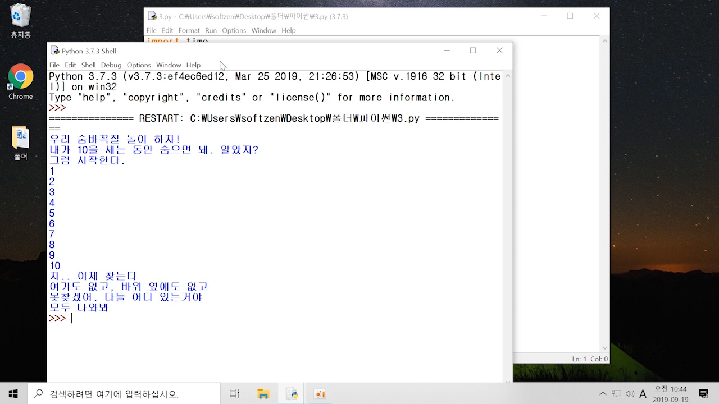This screenshot has width=719, height=404.
Task: Click the output line '모두 나와봐'
Action: click(x=79, y=307)
